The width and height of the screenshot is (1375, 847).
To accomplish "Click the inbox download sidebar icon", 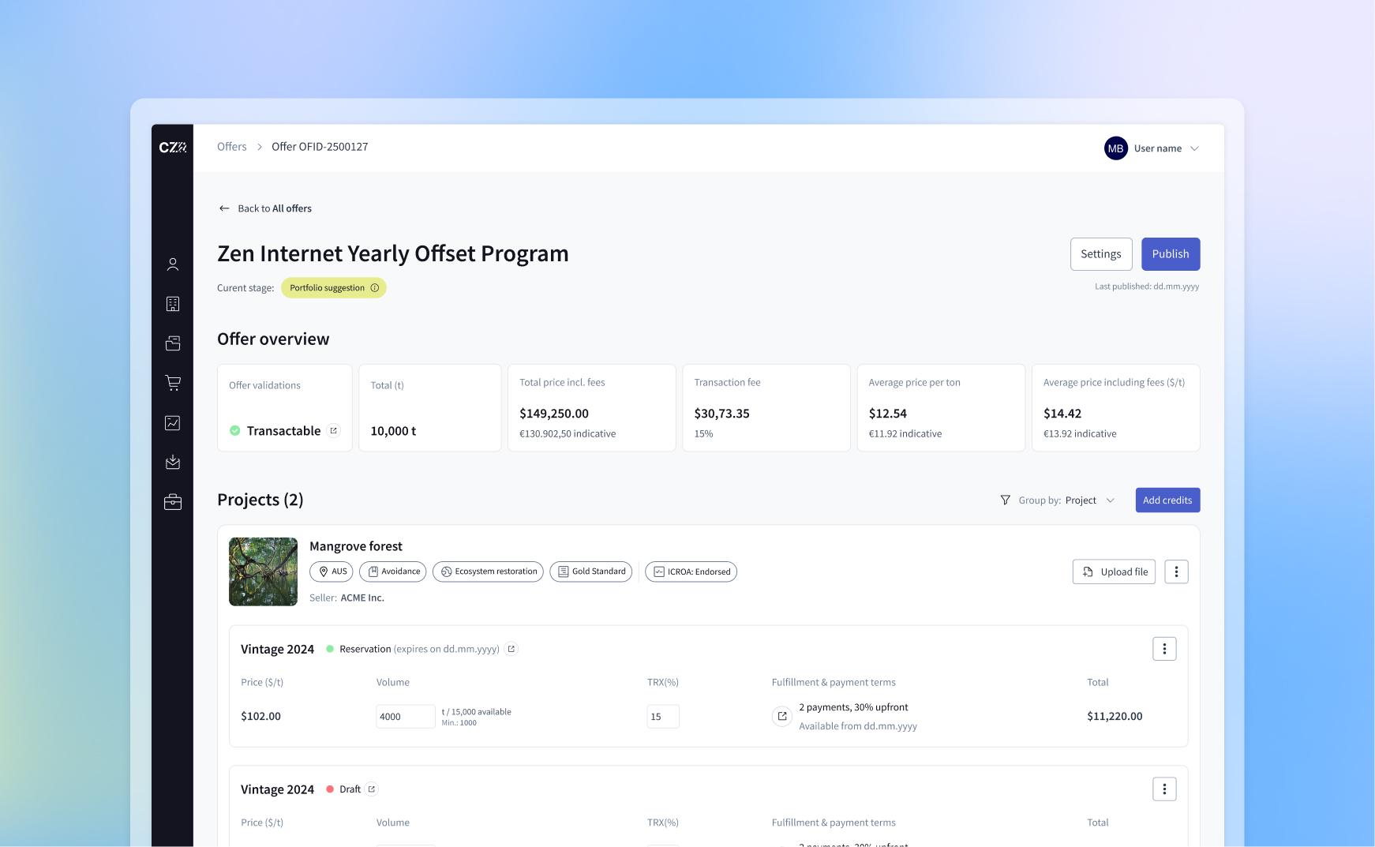I will (173, 463).
